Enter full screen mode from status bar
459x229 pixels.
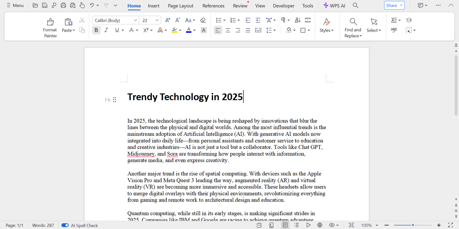coord(450,225)
